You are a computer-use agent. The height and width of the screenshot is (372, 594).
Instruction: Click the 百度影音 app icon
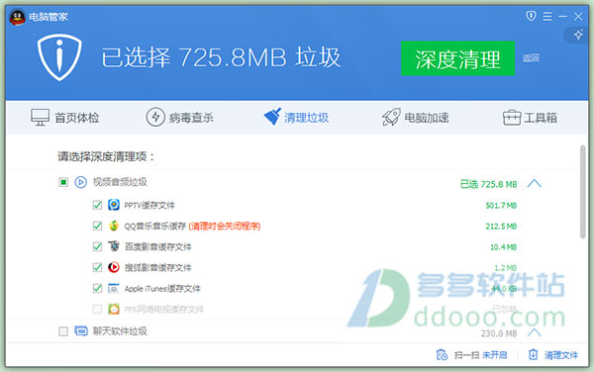pos(114,246)
